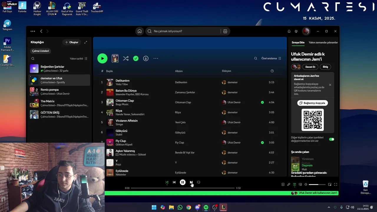Screen dimensions: 377x212
Task: Enter full screen mode
Action: pyautogui.click(x=335, y=185)
